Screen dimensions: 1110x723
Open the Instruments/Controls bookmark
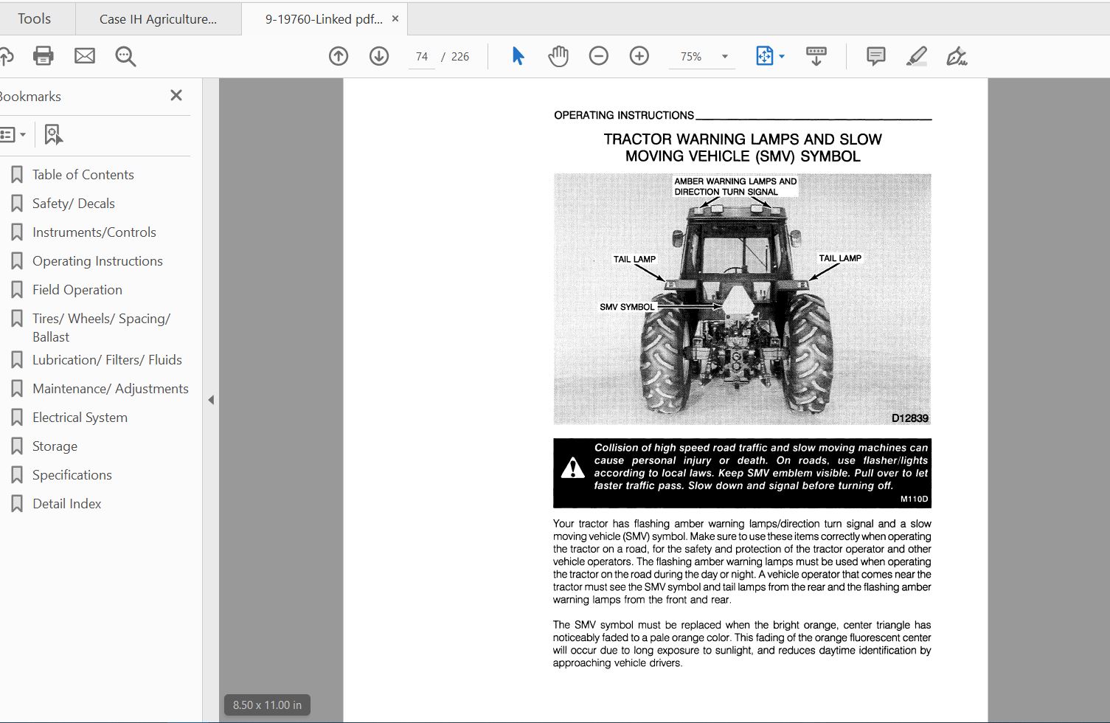click(x=94, y=232)
